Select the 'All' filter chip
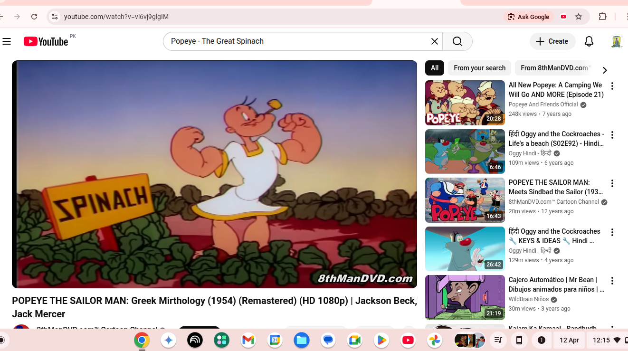 [434, 68]
